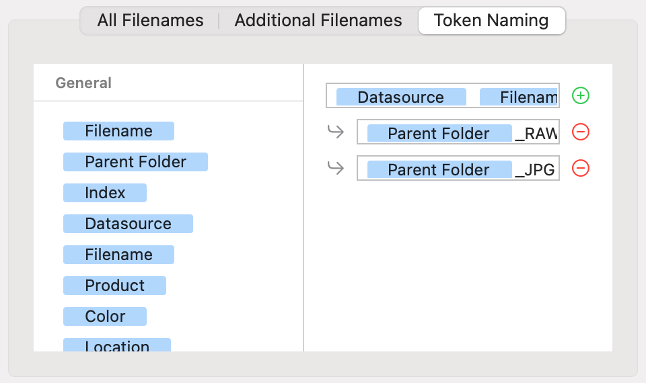646x383 pixels.
Task: Click the indent arrow beside the _JPG row
Action: pyautogui.click(x=336, y=169)
